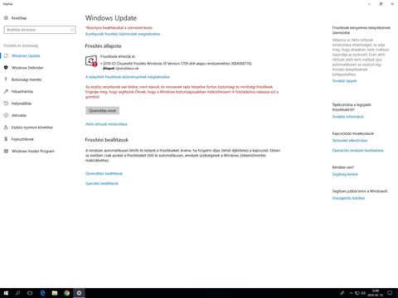Open Action Center notification icon

pyautogui.click(x=390, y=293)
